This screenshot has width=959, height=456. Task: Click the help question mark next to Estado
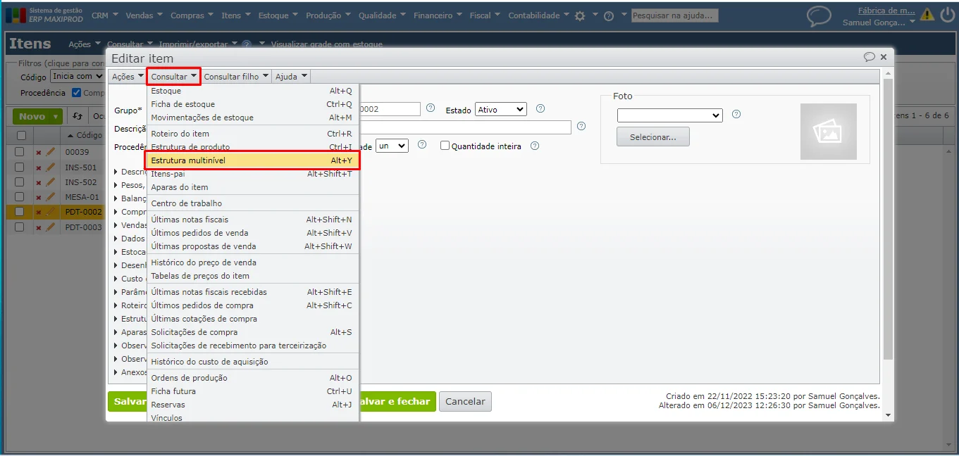coord(540,109)
